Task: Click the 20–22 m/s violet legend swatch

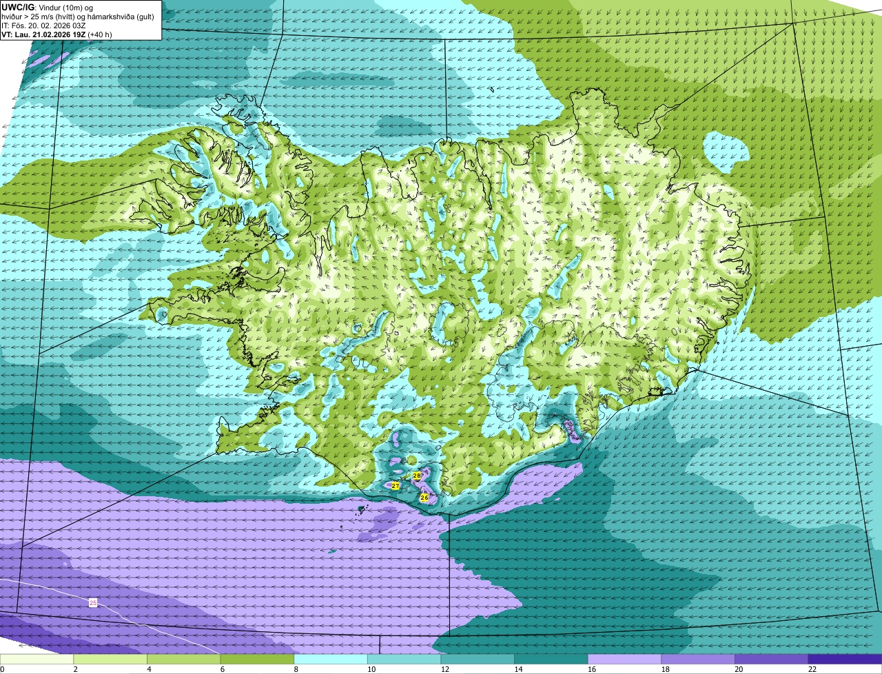Action: [772, 660]
